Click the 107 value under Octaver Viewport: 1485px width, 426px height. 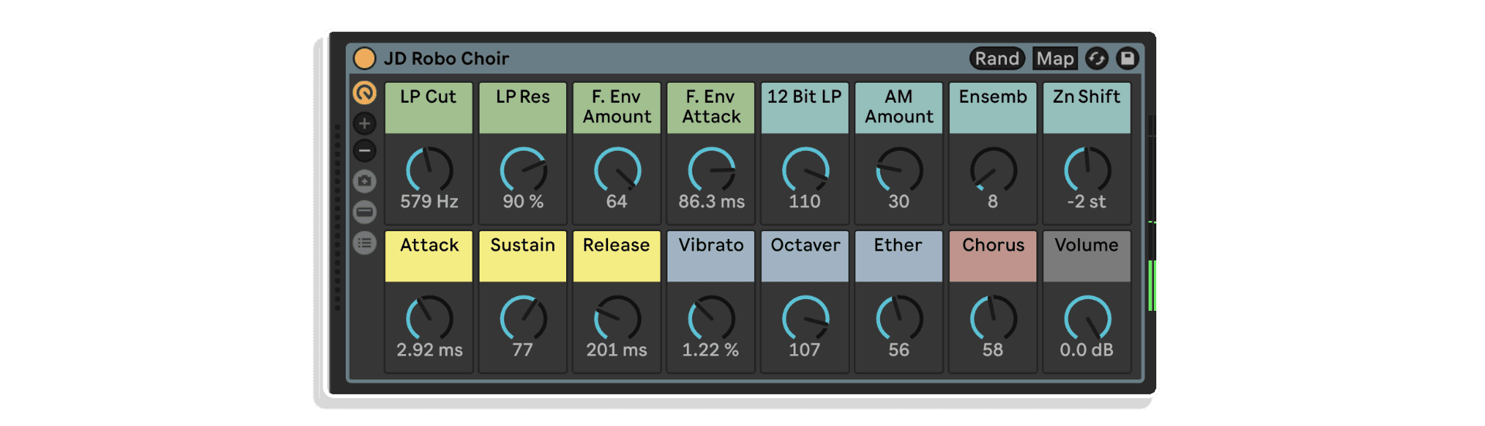click(x=804, y=350)
